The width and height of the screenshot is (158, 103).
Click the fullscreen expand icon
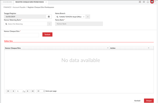click(x=140, y=2)
